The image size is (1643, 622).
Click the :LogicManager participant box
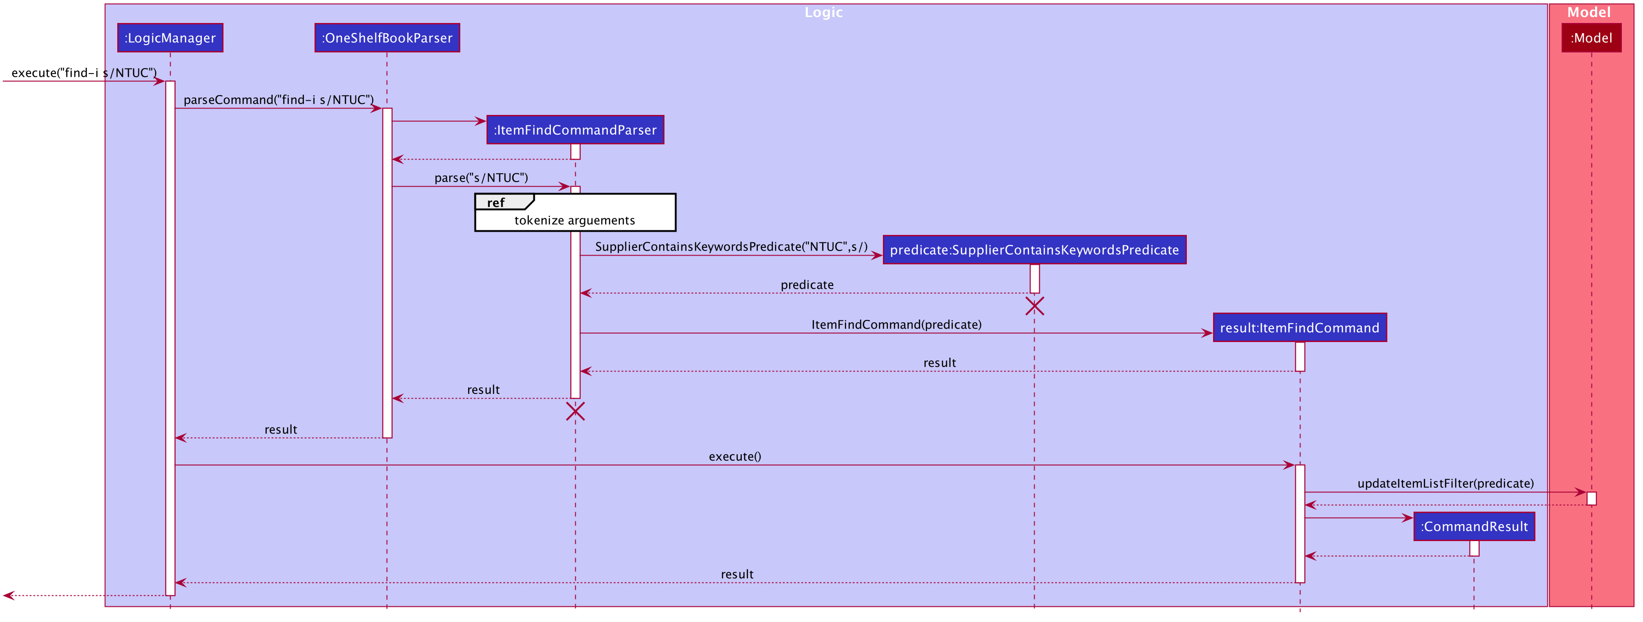pyautogui.click(x=170, y=38)
